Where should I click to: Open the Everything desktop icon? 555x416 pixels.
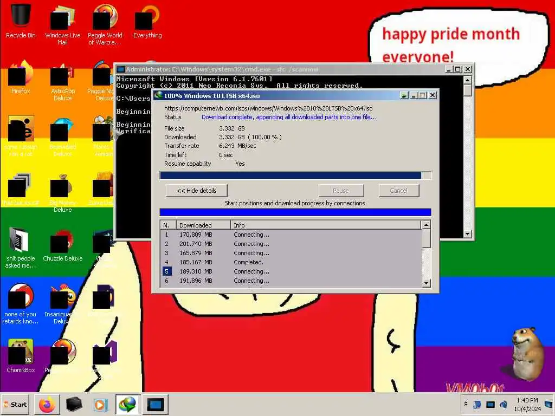(x=147, y=21)
